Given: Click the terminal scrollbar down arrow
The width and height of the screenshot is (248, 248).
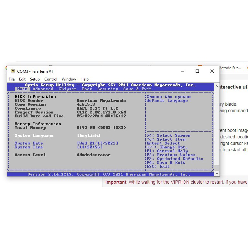Looking at the screenshot, I should coord(217,174).
